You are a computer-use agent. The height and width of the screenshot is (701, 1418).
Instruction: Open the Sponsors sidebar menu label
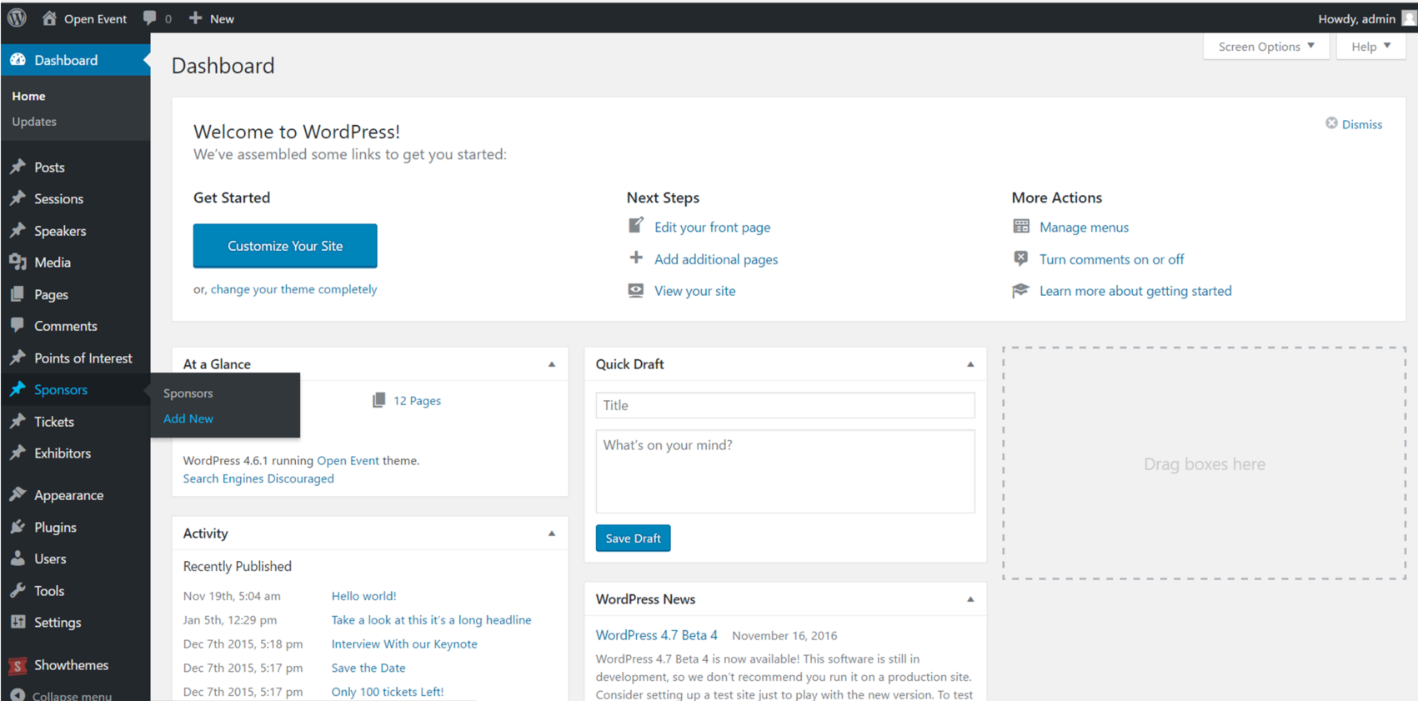click(61, 389)
